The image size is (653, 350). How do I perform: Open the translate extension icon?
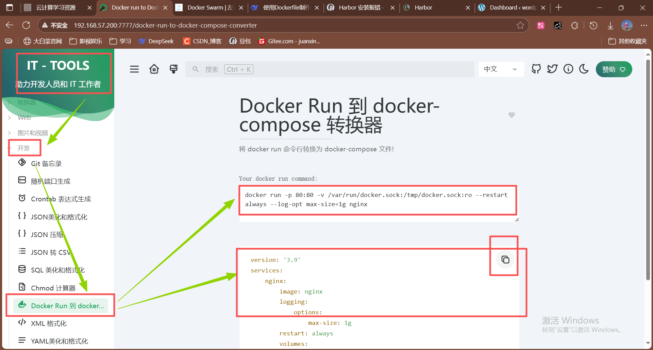(x=541, y=25)
